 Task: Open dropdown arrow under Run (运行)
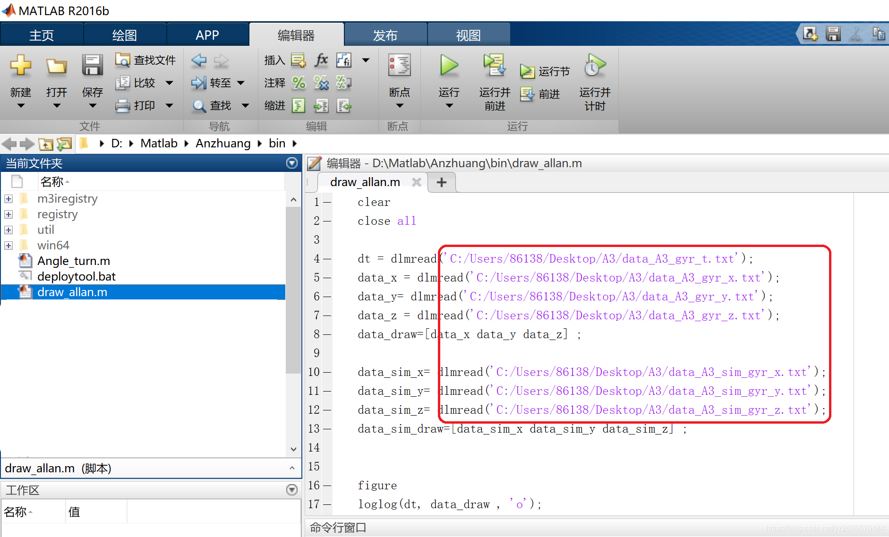449,106
